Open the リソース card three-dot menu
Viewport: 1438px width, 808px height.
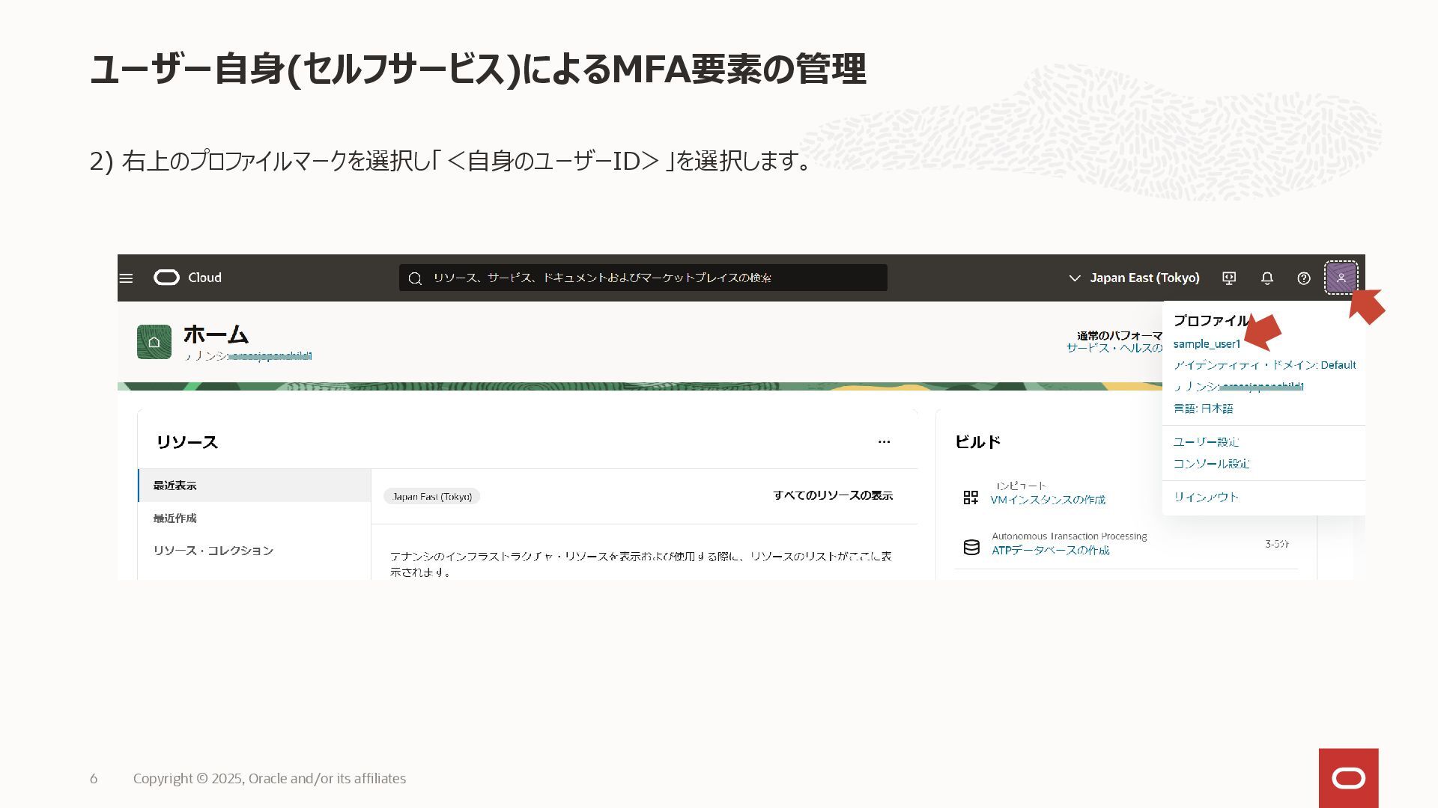point(884,442)
